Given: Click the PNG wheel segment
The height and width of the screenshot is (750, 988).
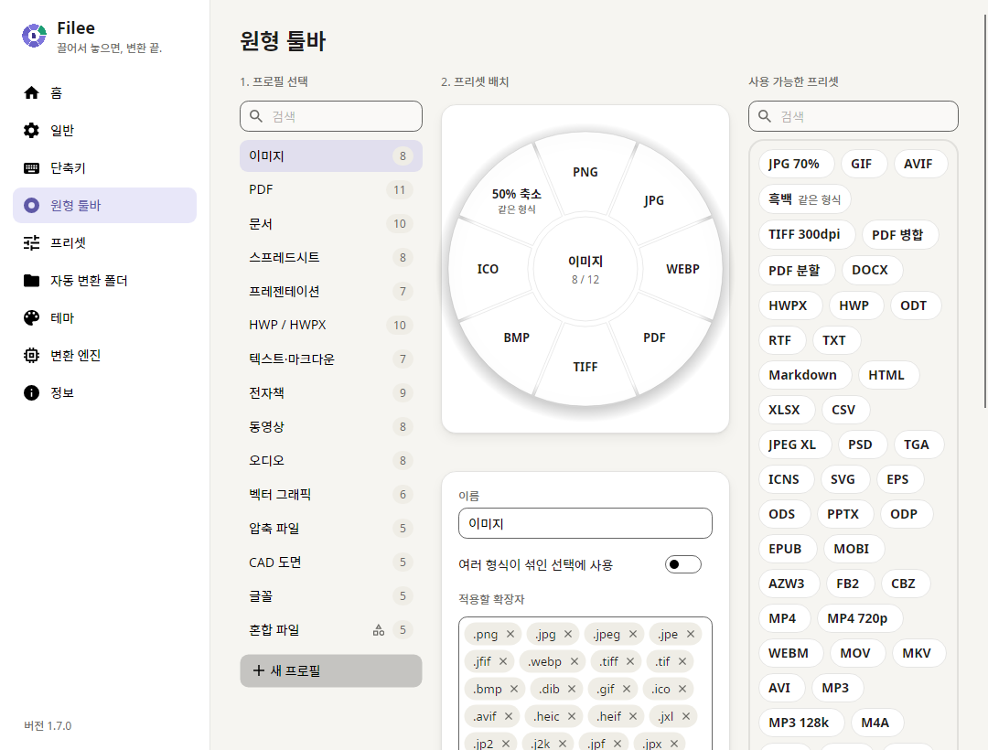Looking at the screenshot, I should coord(585,172).
